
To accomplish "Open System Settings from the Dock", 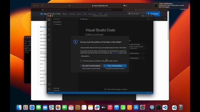I will click(142, 107).
